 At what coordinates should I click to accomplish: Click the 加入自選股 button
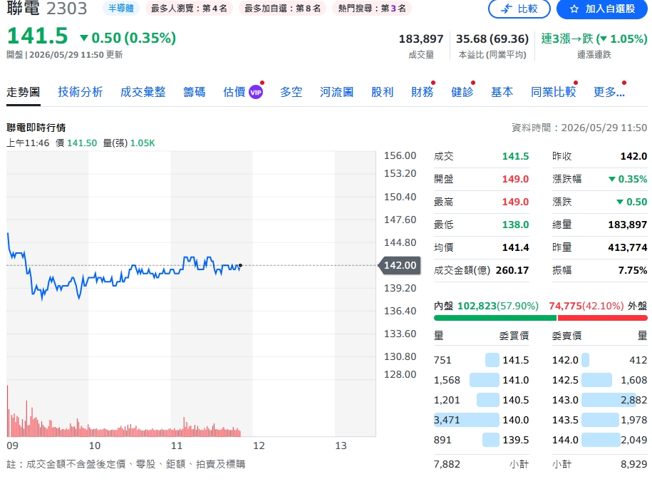(x=603, y=9)
